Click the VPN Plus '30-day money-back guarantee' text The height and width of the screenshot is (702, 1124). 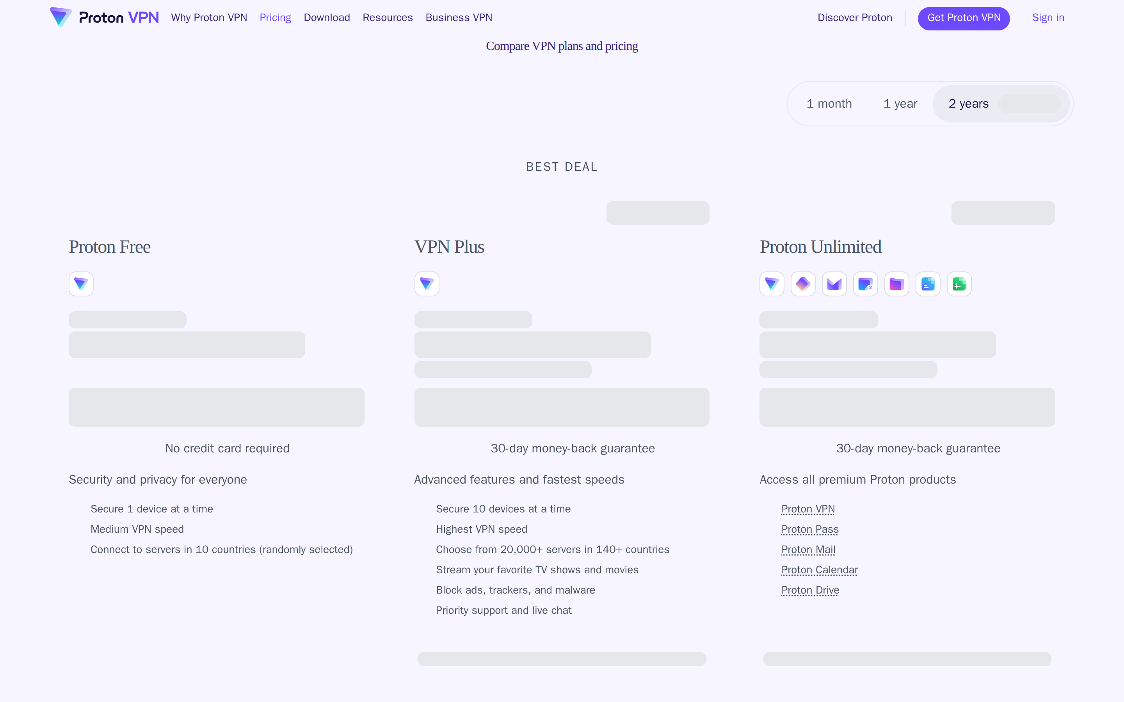pos(573,448)
